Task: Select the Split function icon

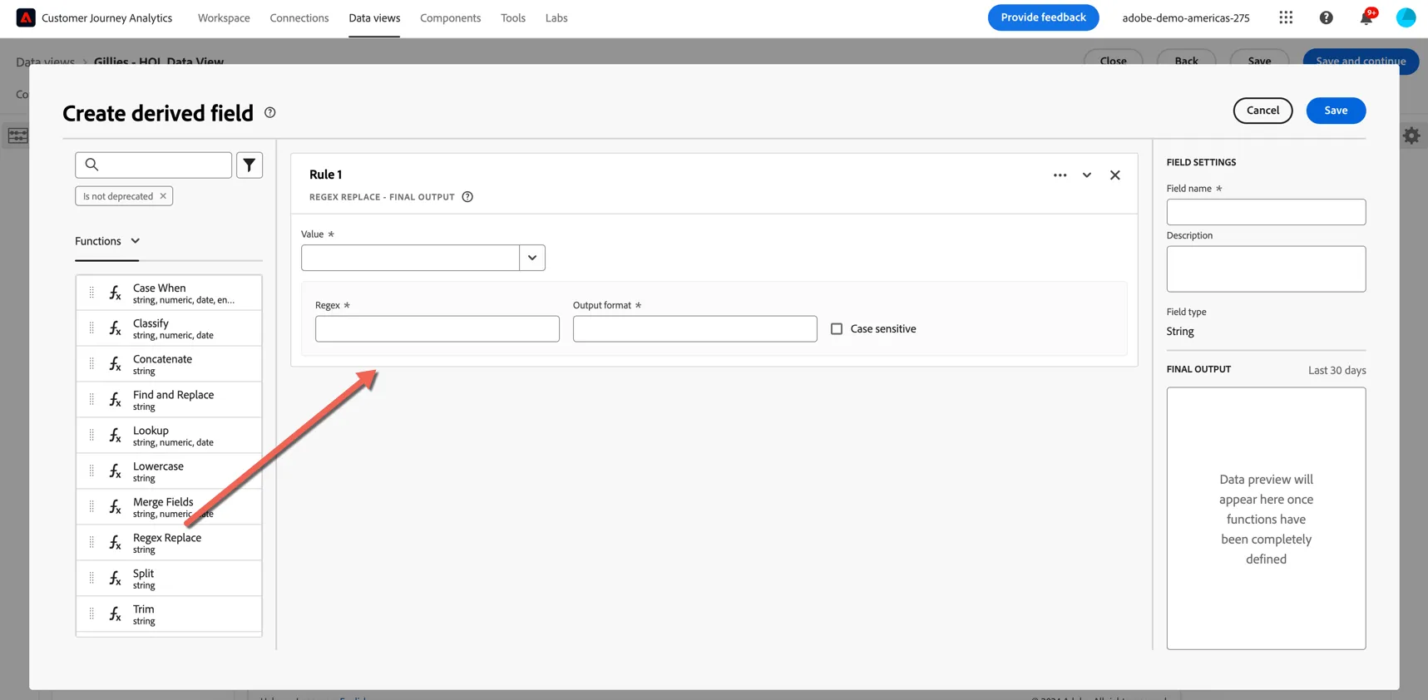Action: (x=116, y=579)
